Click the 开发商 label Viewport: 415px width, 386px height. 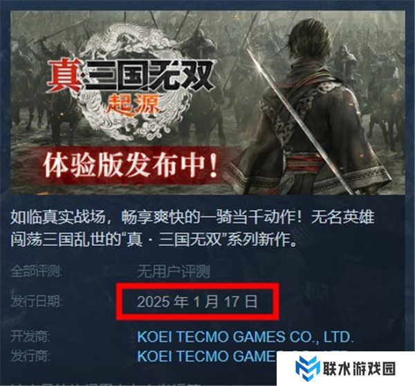click(30, 337)
